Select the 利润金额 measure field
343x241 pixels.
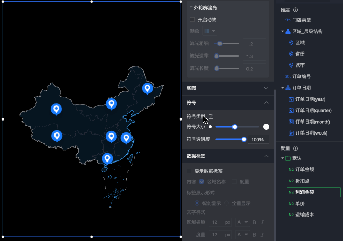click(x=314, y=192)
